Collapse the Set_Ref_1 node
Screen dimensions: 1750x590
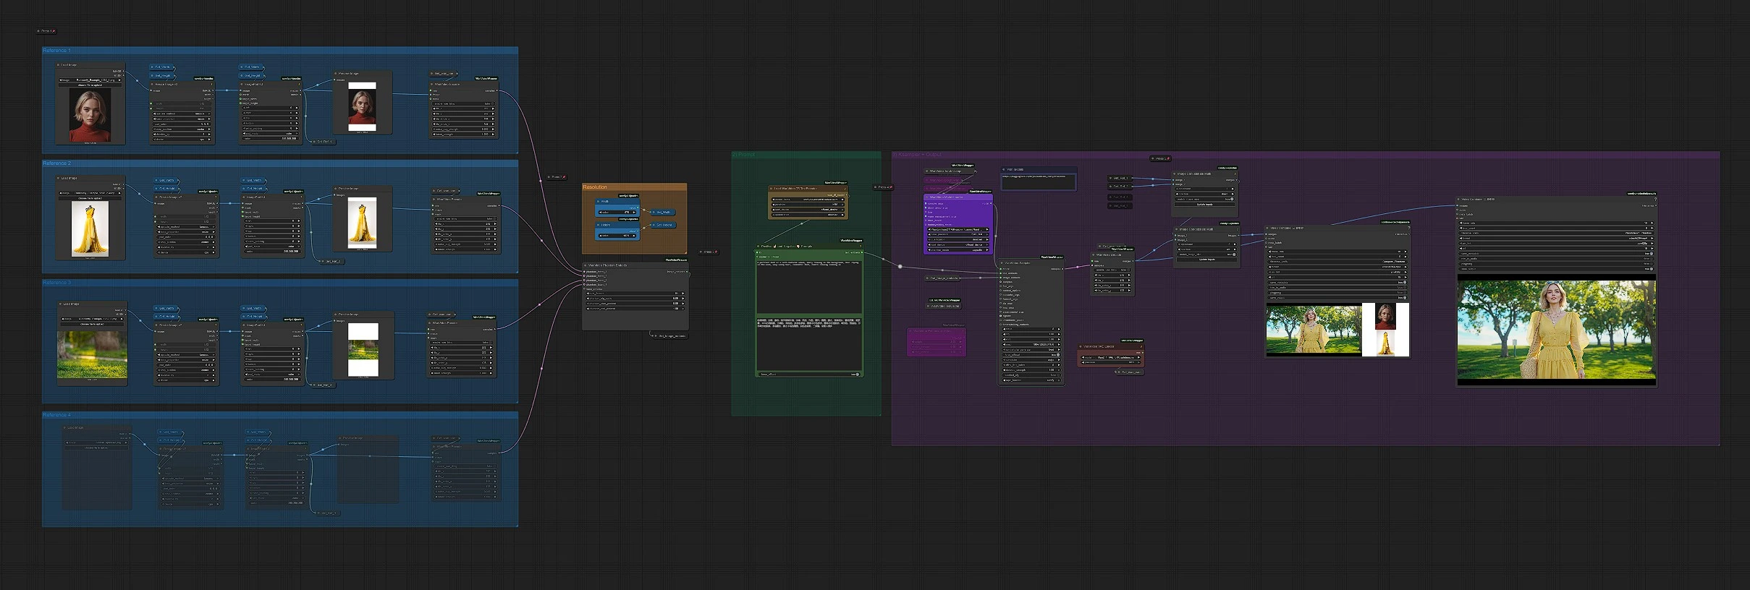pyautogui.click(x=314, y=142)
